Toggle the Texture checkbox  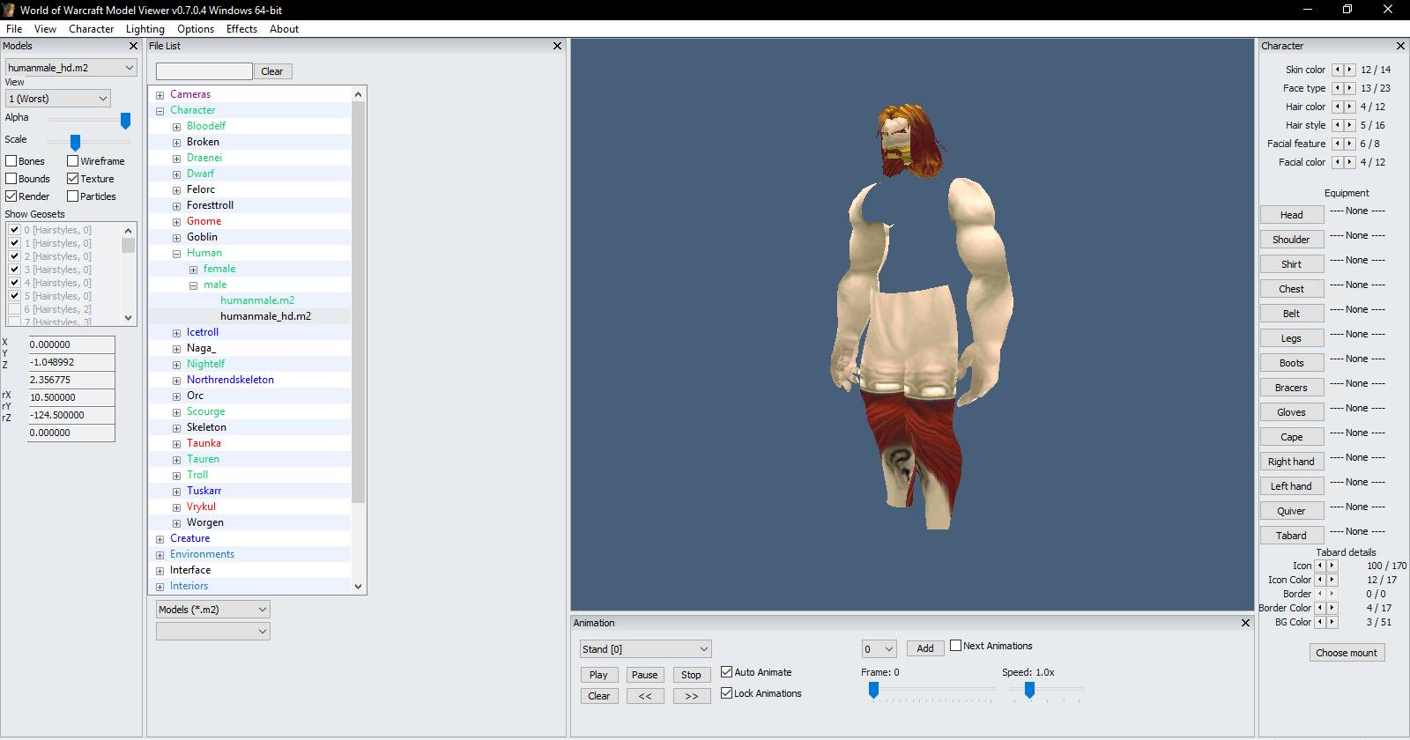coord(73,179)
